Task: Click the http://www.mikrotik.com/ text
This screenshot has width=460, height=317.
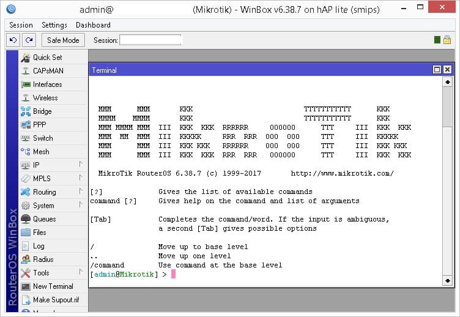Action: [x=342, y=173]
